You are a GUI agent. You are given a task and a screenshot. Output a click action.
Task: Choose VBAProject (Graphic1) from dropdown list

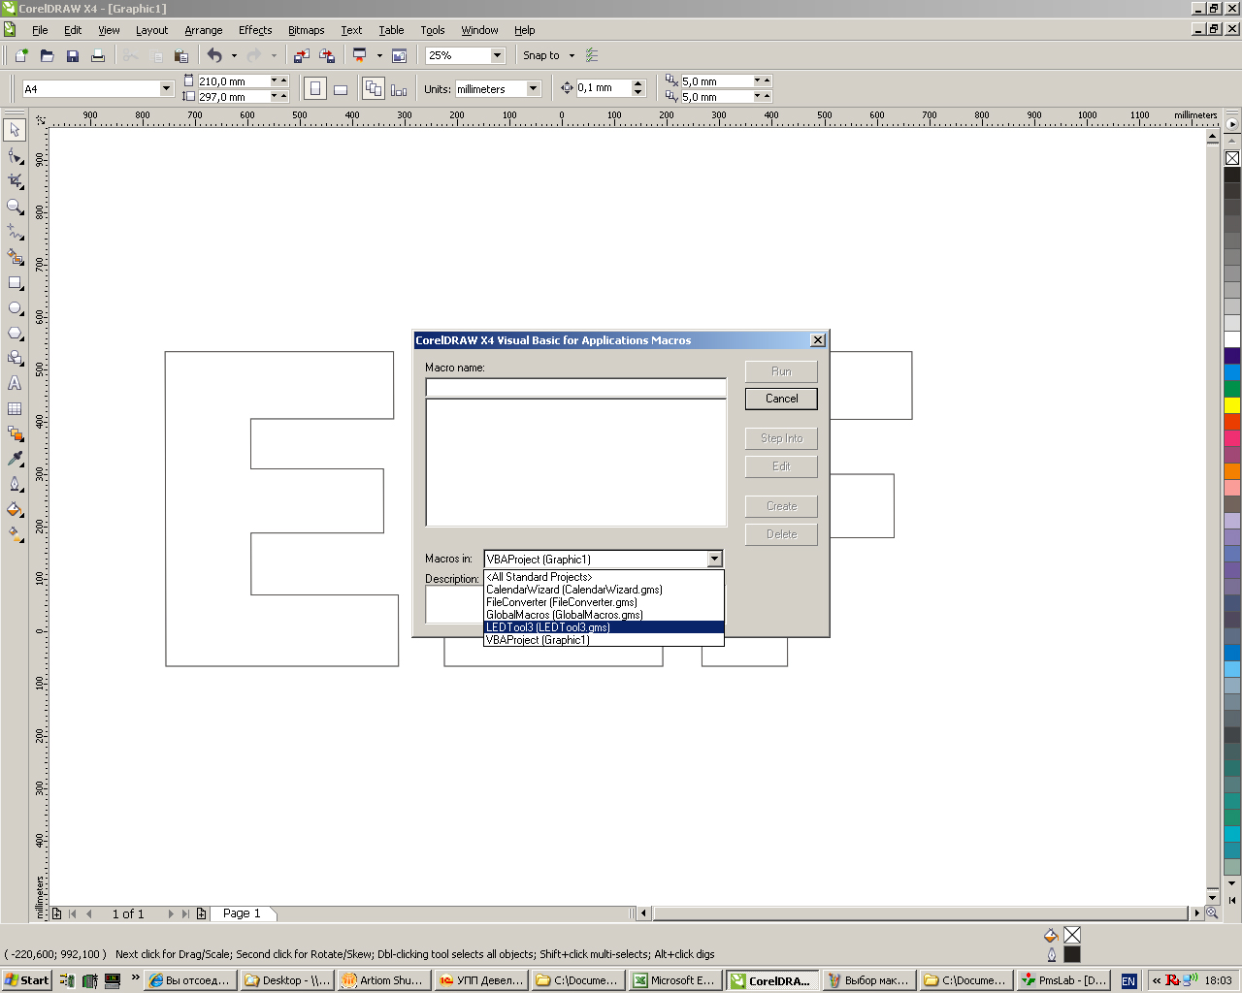604,640
